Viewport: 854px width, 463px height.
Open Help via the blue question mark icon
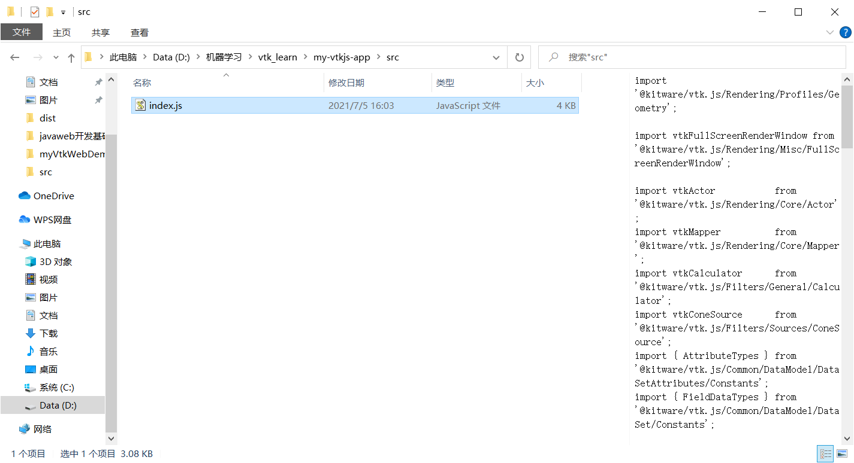846,32
